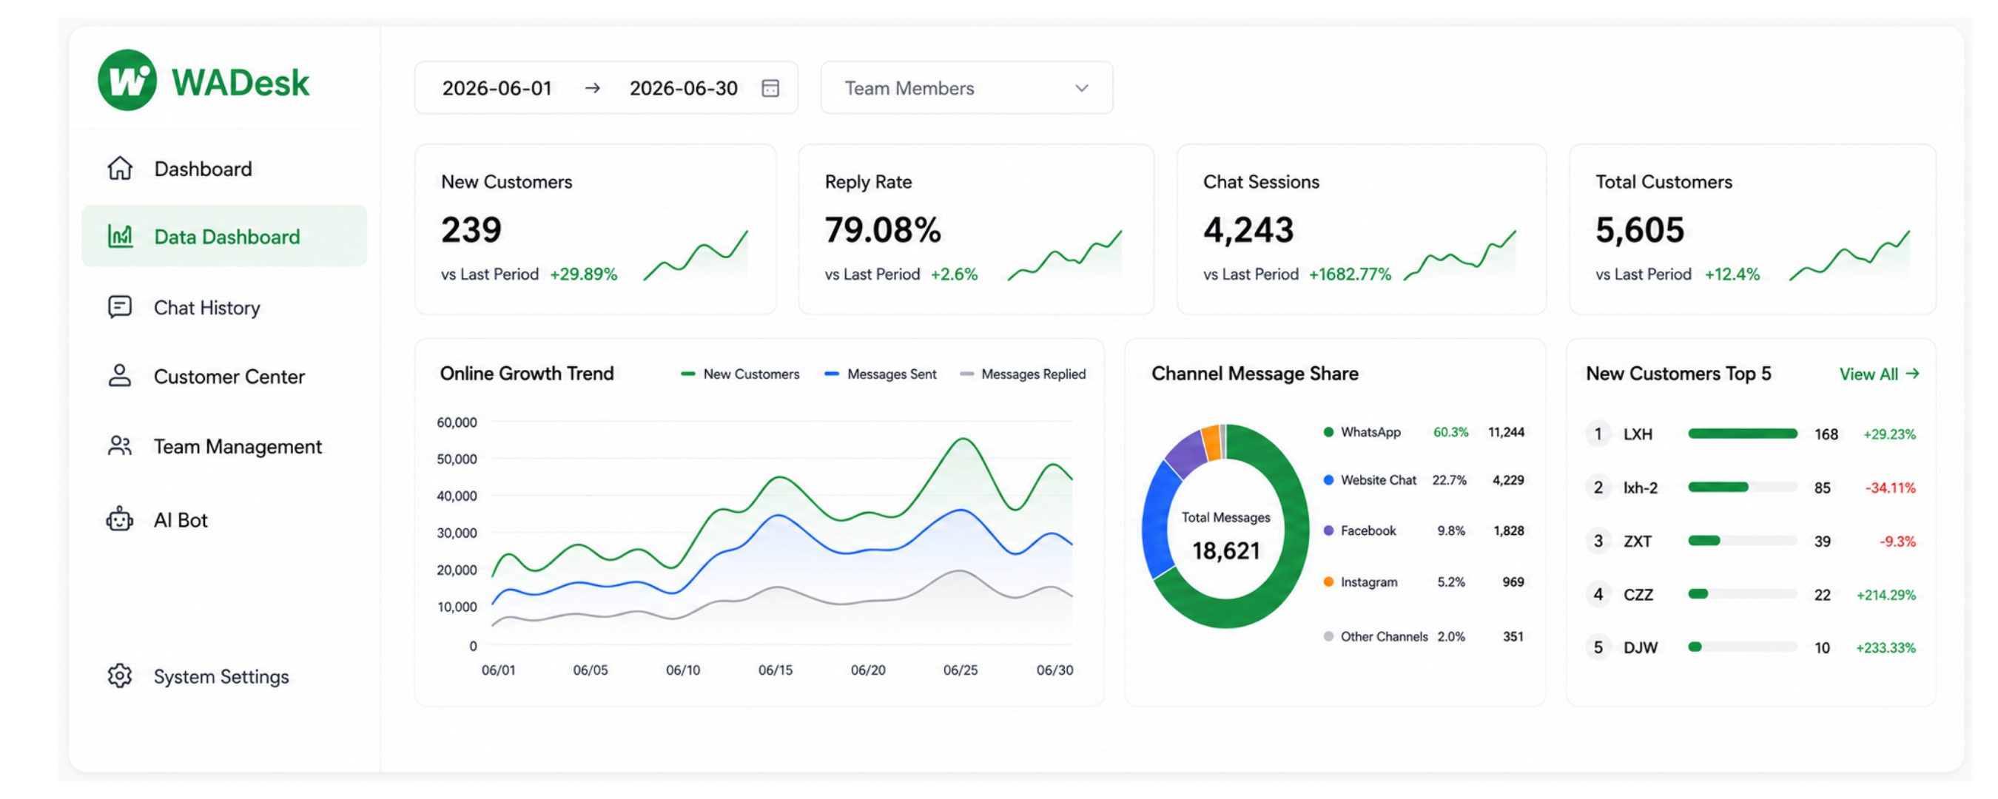Click the arrow between the two dates
The image size is (1998, 799).
(593, 89)
